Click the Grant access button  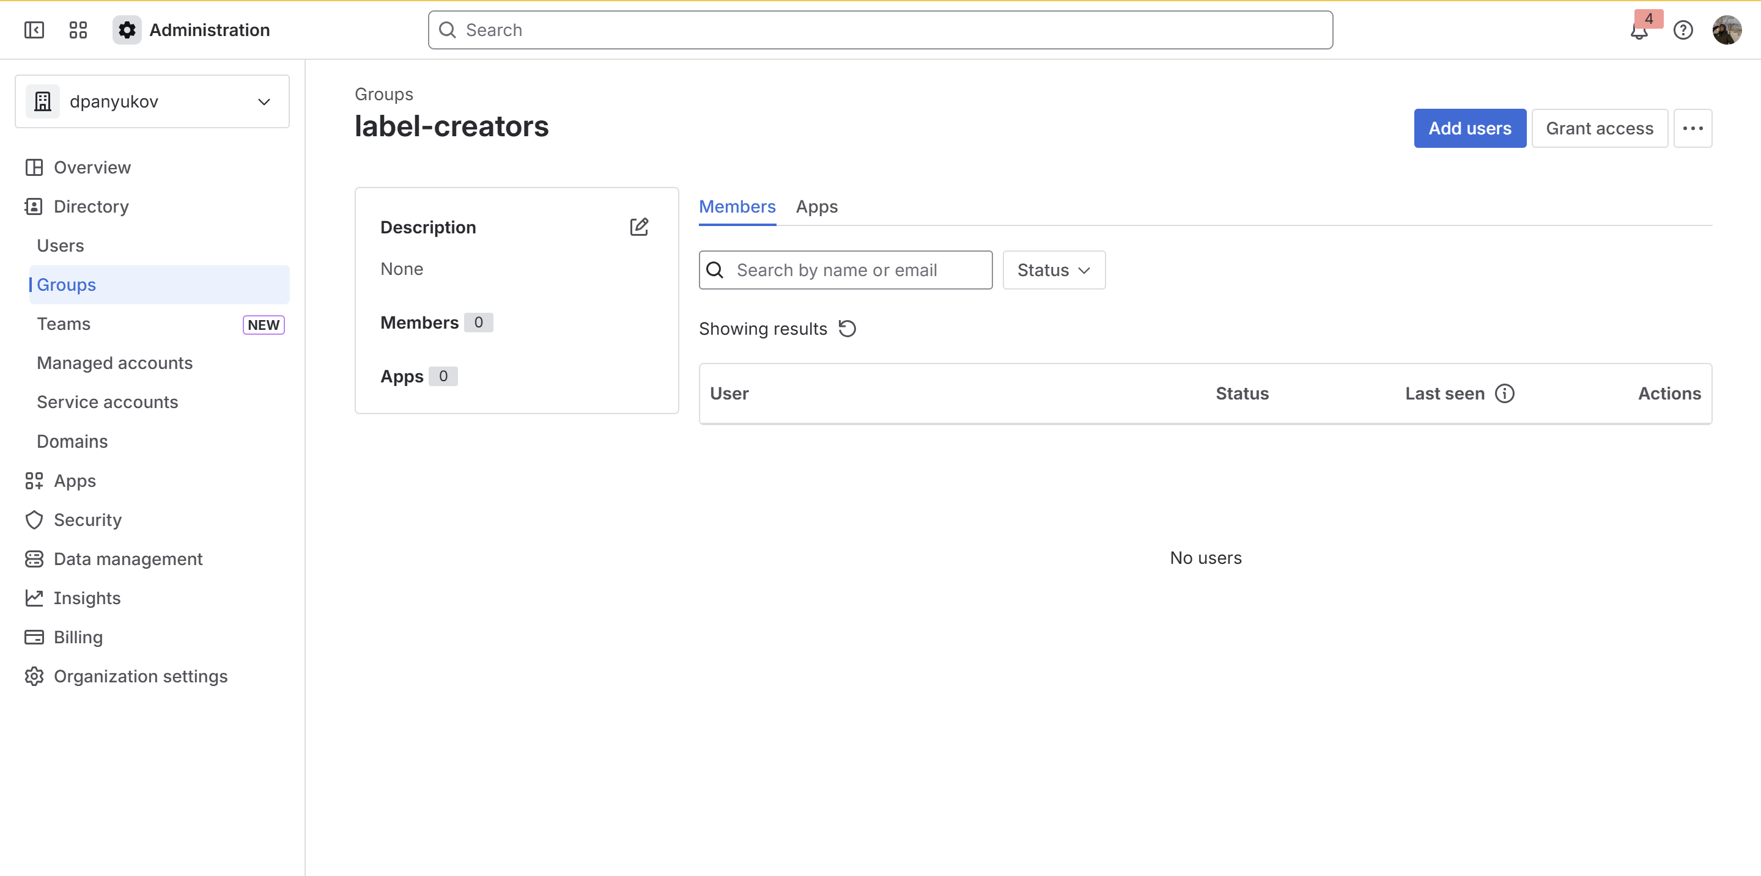pyautogui.click(x=1600, y=128)
